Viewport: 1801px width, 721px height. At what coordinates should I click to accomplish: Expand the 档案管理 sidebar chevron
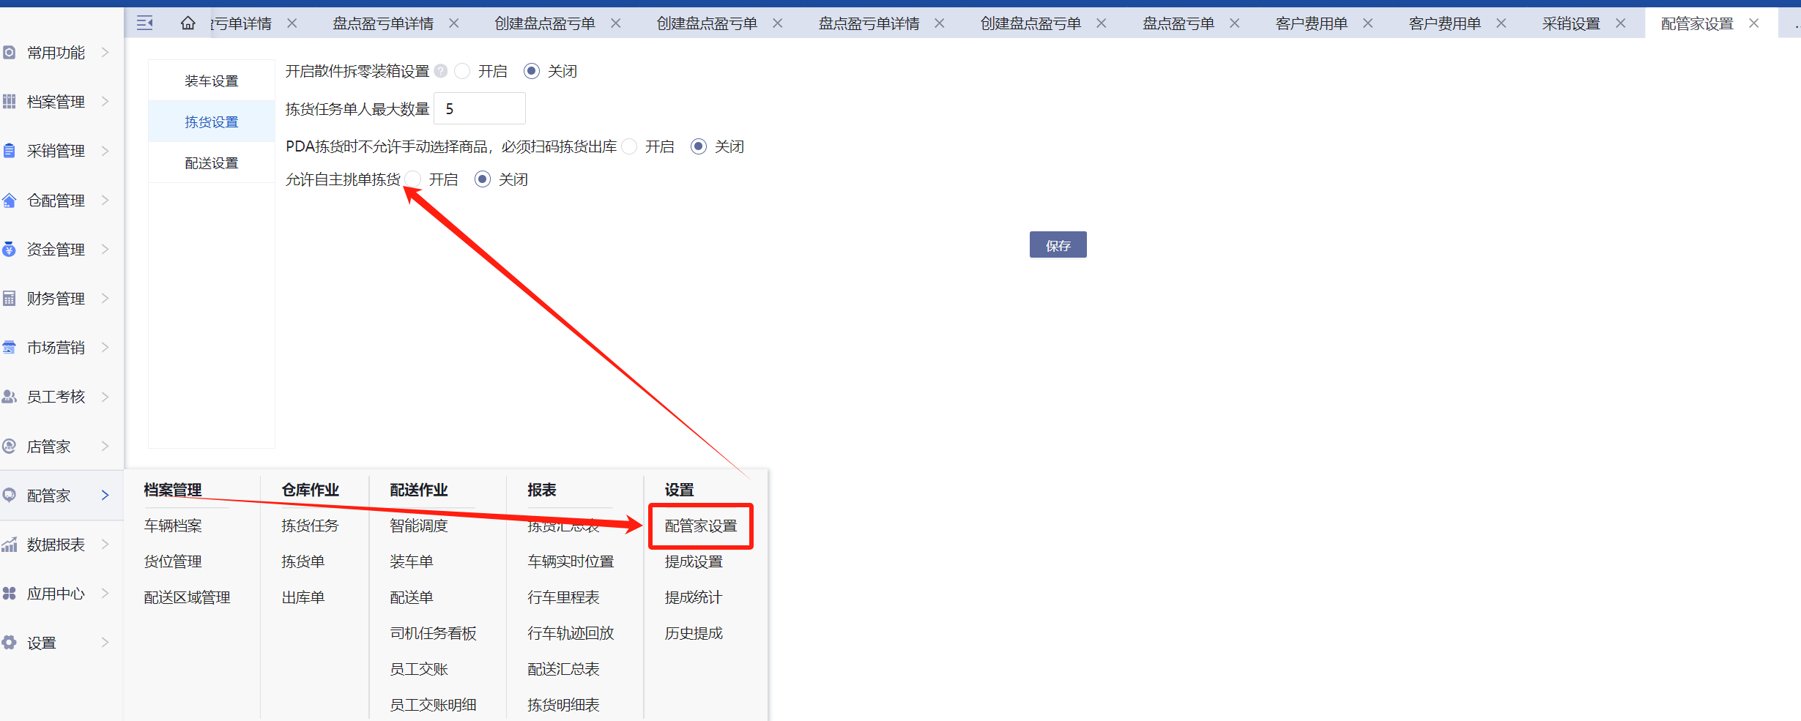click(x=105, y=102)
